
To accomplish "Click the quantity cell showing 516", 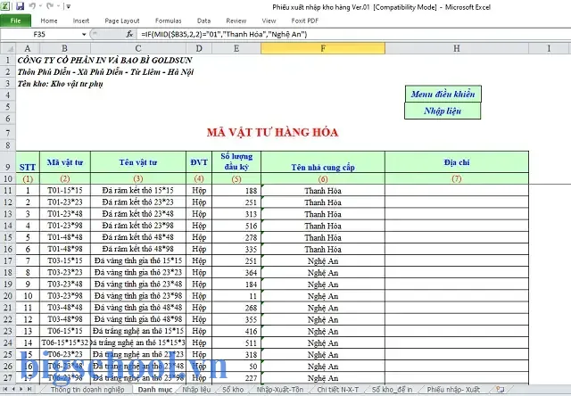I will 236,226.
